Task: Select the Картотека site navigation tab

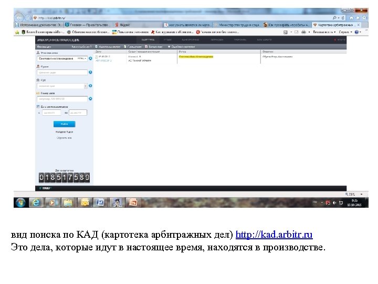Action: (148, 39)
